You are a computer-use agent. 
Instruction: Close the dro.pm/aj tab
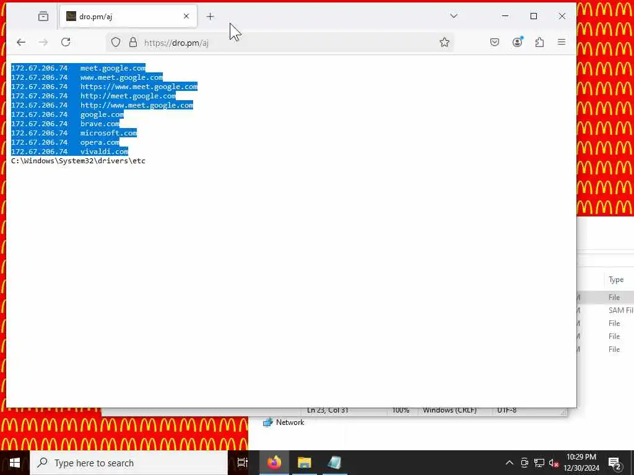186,16
